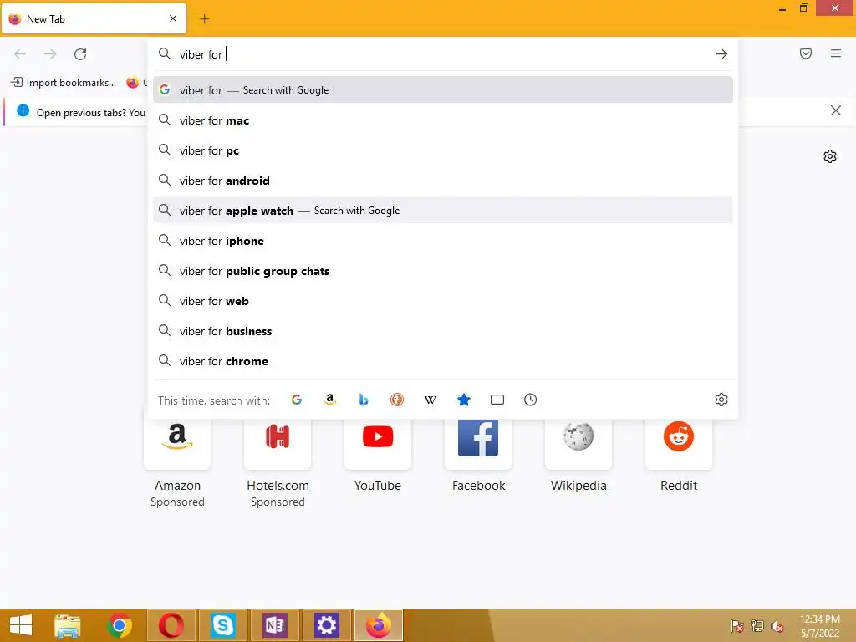Viewport: 856px width, 642px height.
Task: Open a new tab with the plus button
Action: point(204,19)
